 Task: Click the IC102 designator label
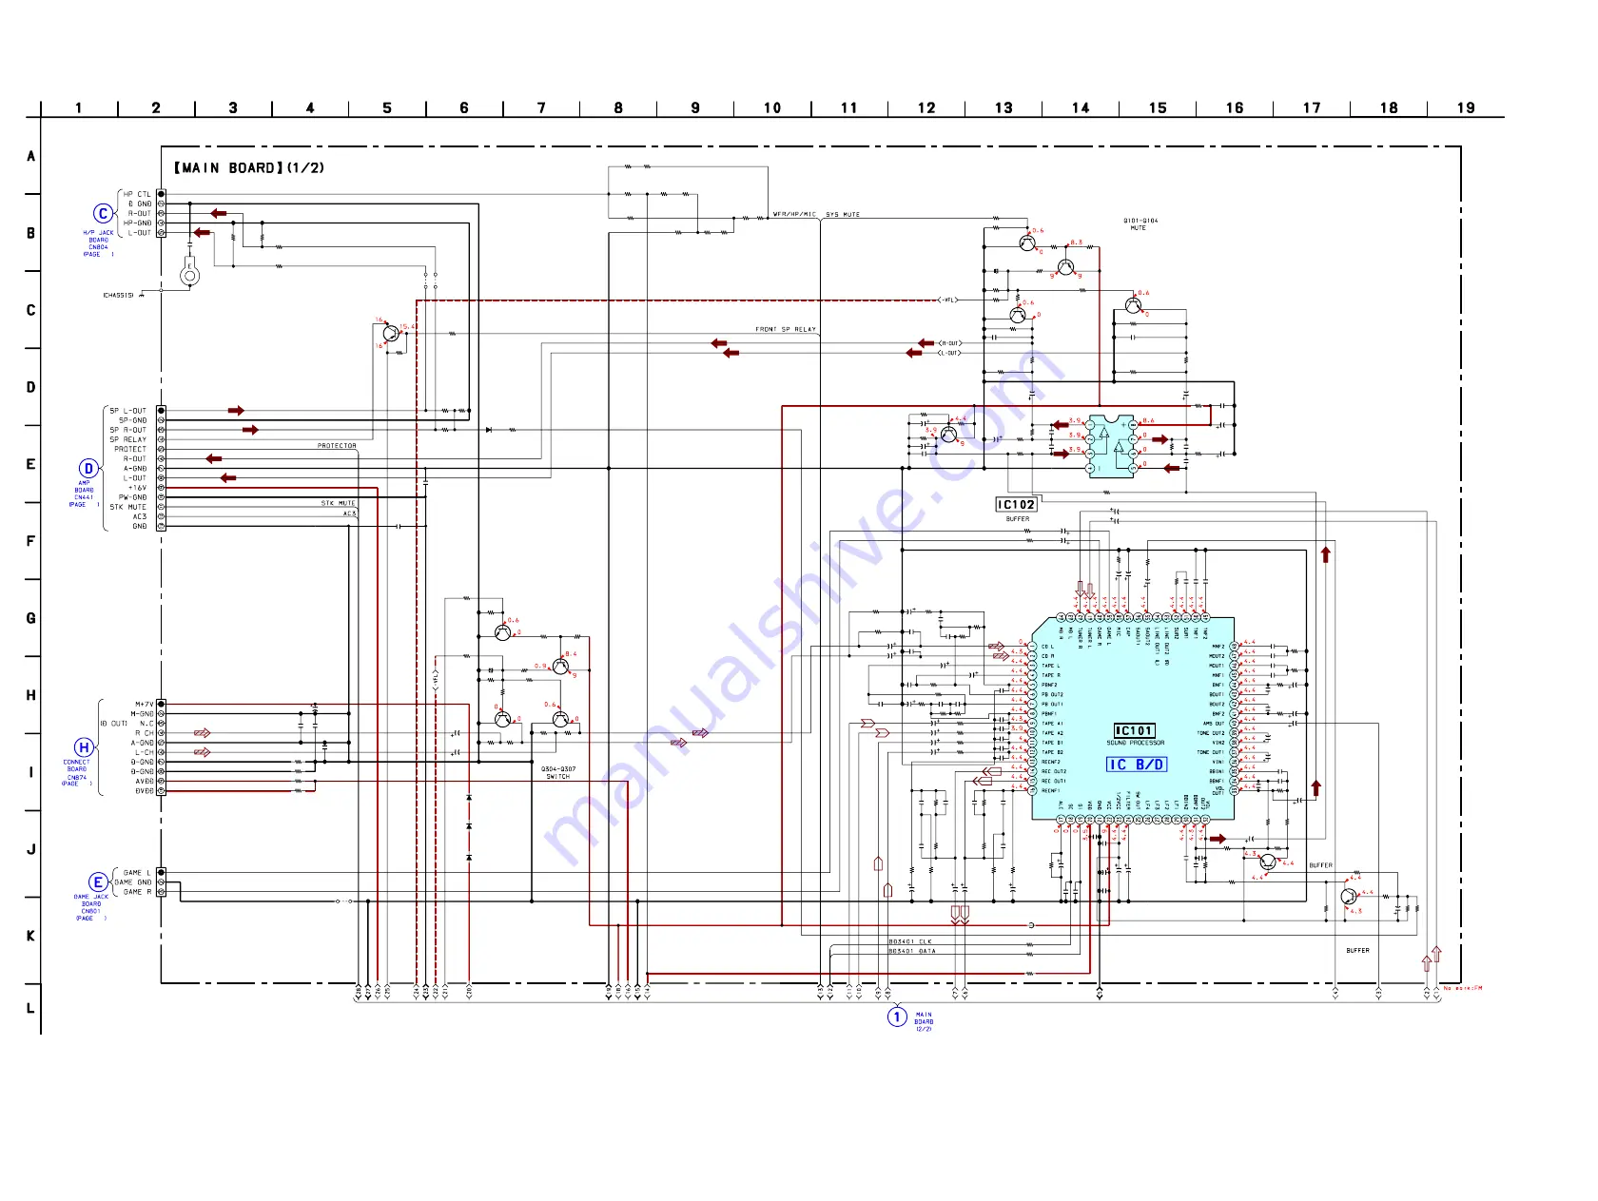click(x=1016, y=505)
